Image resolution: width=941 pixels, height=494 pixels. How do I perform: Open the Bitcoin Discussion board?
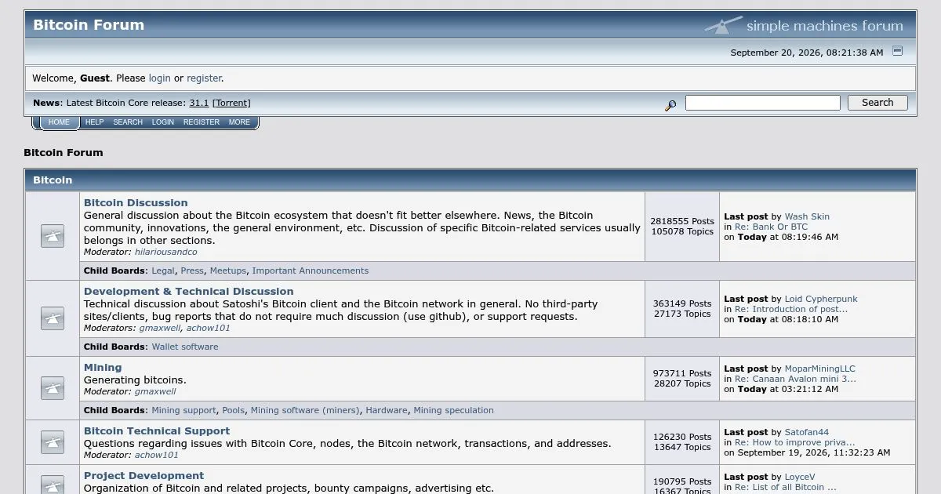136,202
